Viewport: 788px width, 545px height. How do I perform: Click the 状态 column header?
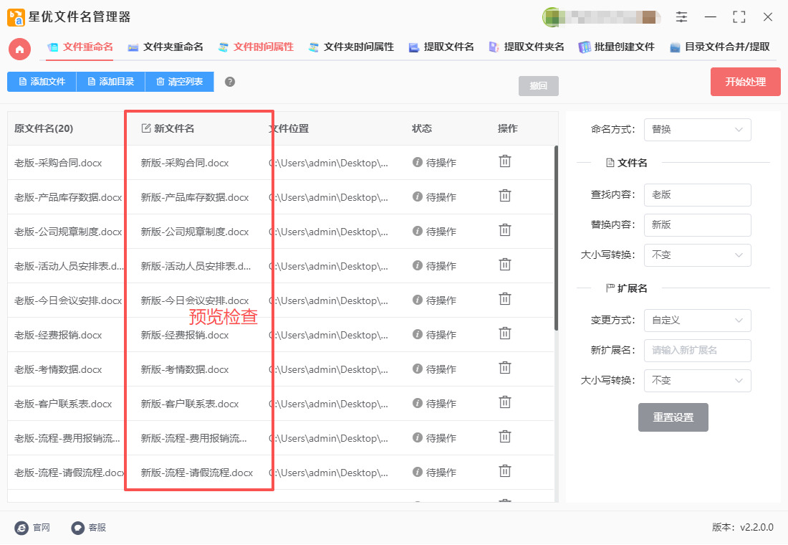click(422, 128)
